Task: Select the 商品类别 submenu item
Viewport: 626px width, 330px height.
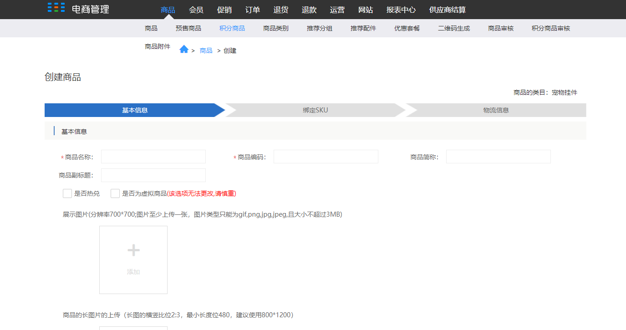Action: [276, 28]
